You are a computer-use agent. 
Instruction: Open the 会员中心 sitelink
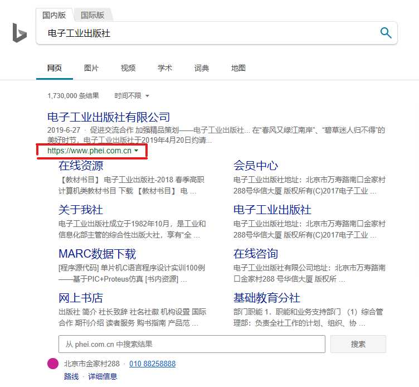click(256, 166)
